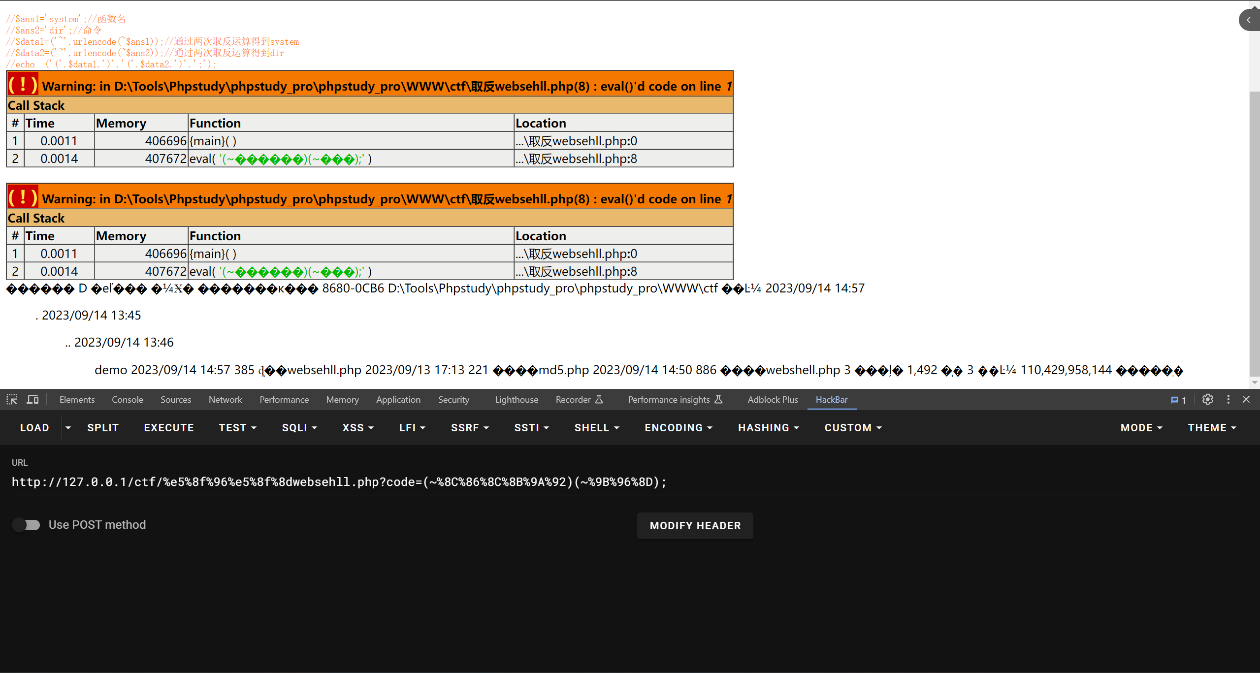The width and height of the screenshot is (1260, 673).
Task: Select the HackBar tab
Action: (832, 400)
